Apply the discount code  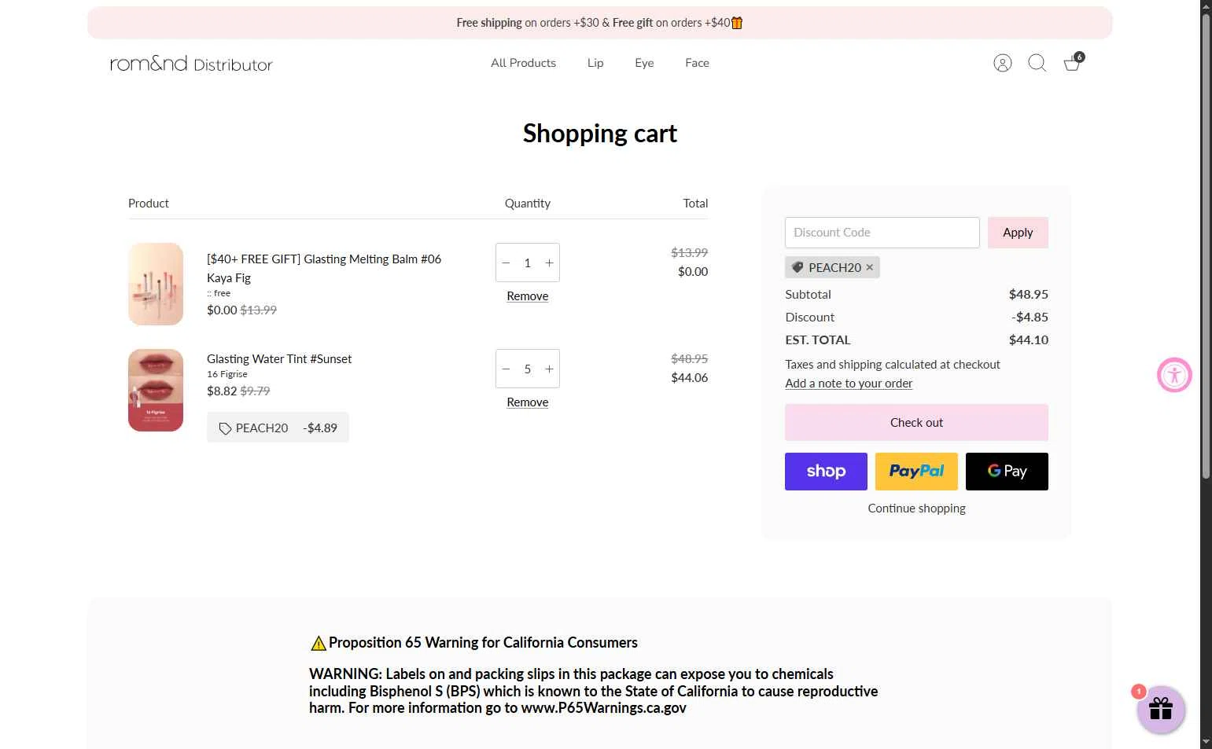tap(1018, 233)
